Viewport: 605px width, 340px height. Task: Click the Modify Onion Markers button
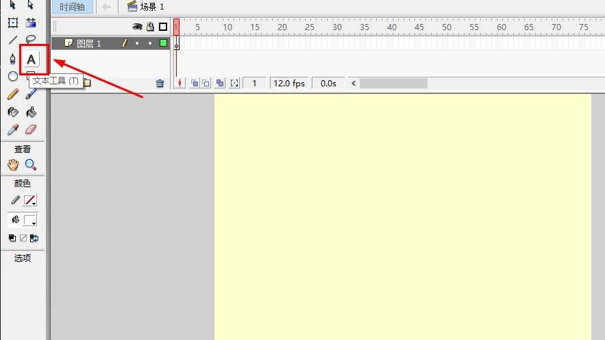point(234,83)
